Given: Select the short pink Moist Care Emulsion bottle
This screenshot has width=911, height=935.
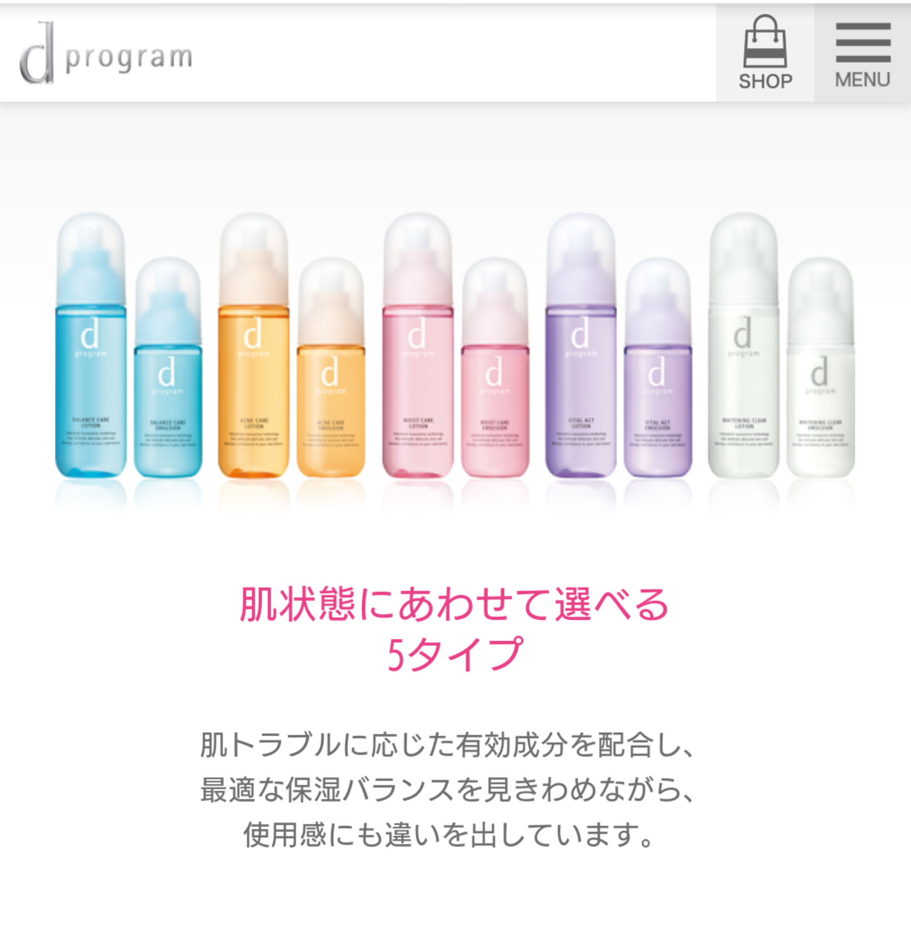Looking at the screenshot, I should pos(495,367).
